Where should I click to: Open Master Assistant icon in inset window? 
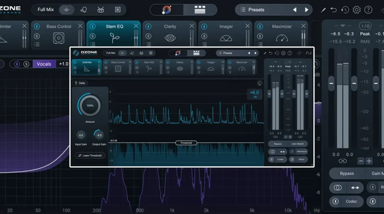point(178,53)
